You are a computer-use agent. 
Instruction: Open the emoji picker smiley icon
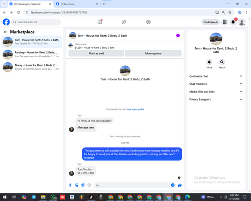[173, 185]
